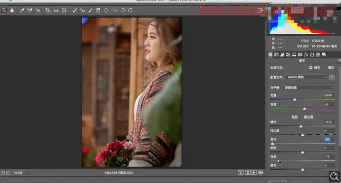Select the Straighten tool
This screenshot has height=183, width=341.
(56, 11)
